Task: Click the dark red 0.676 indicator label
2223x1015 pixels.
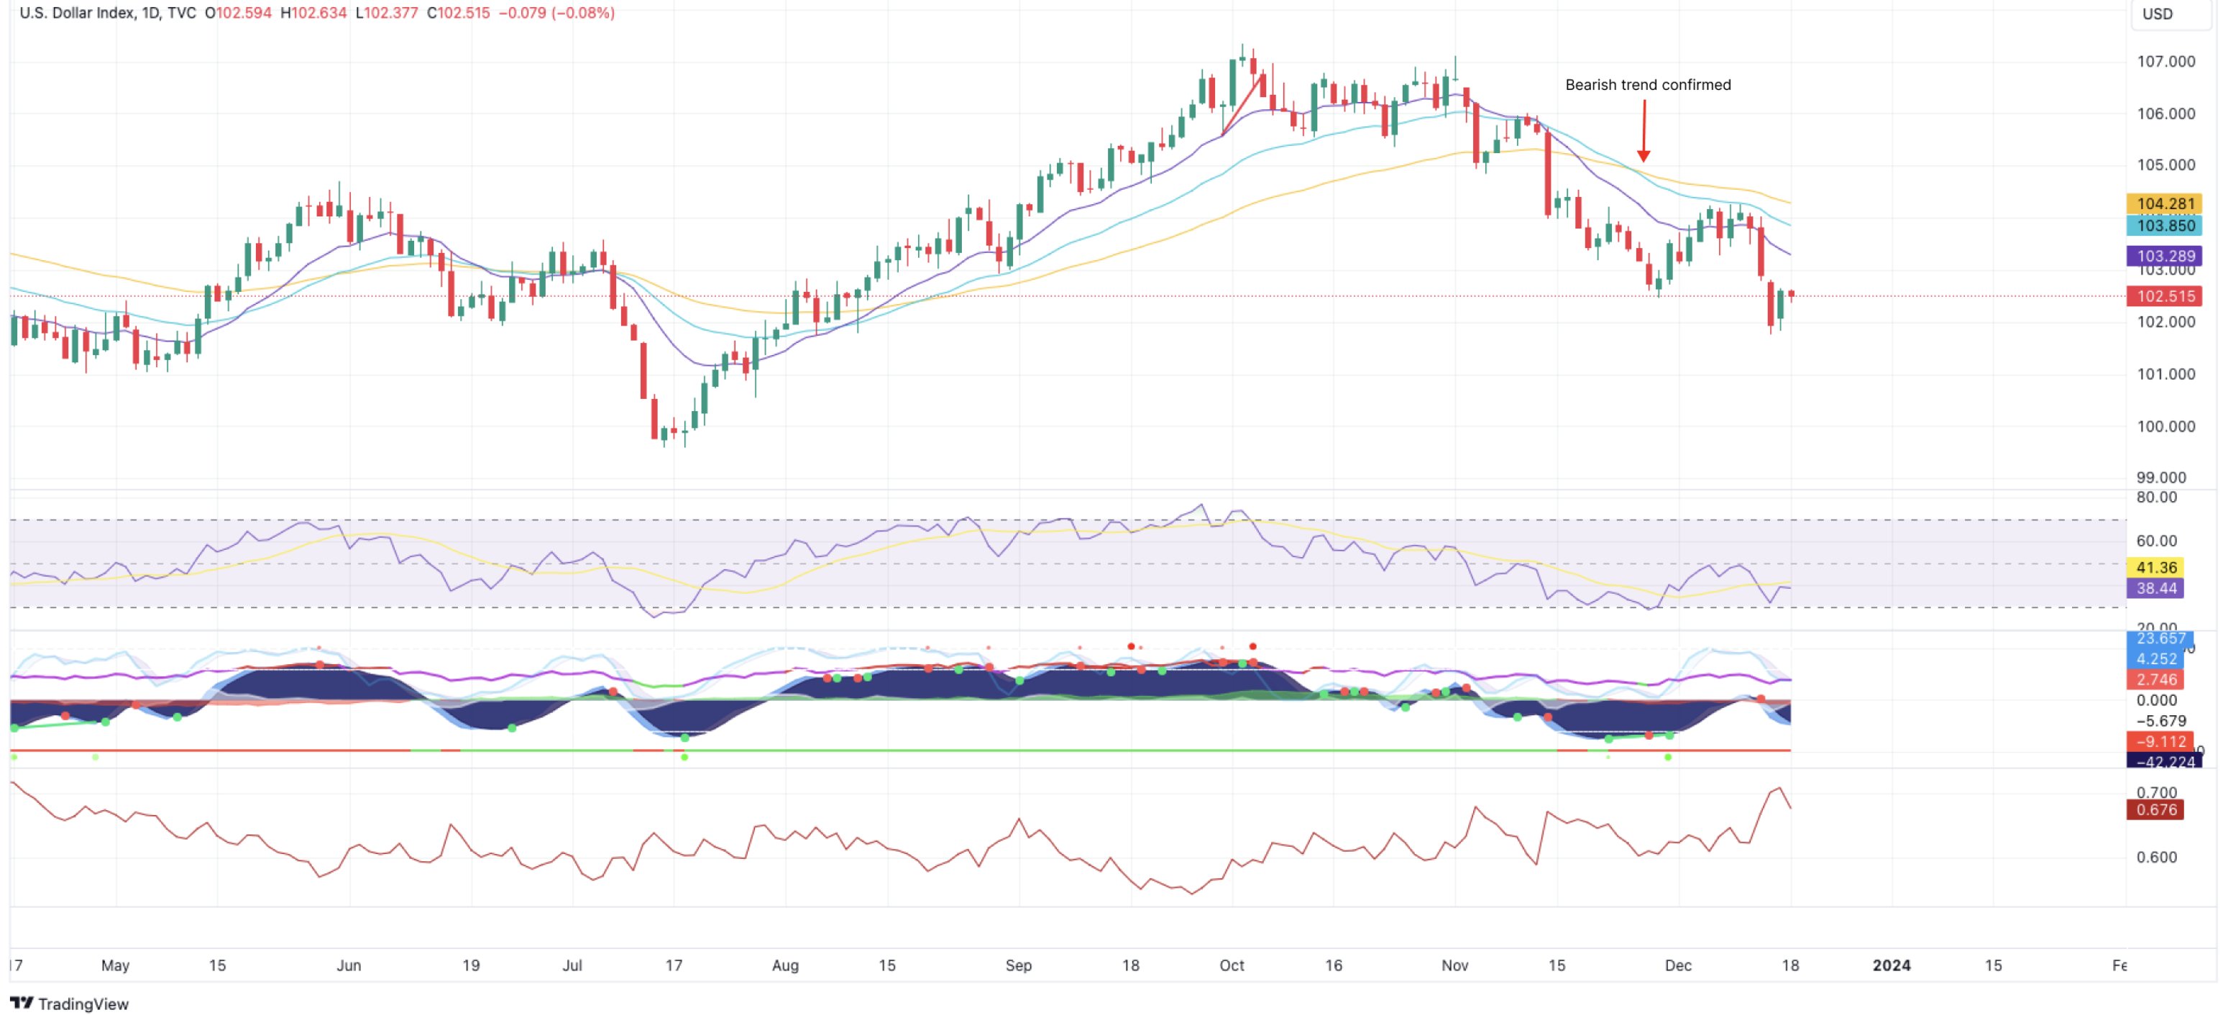Action: (2155, 809)
